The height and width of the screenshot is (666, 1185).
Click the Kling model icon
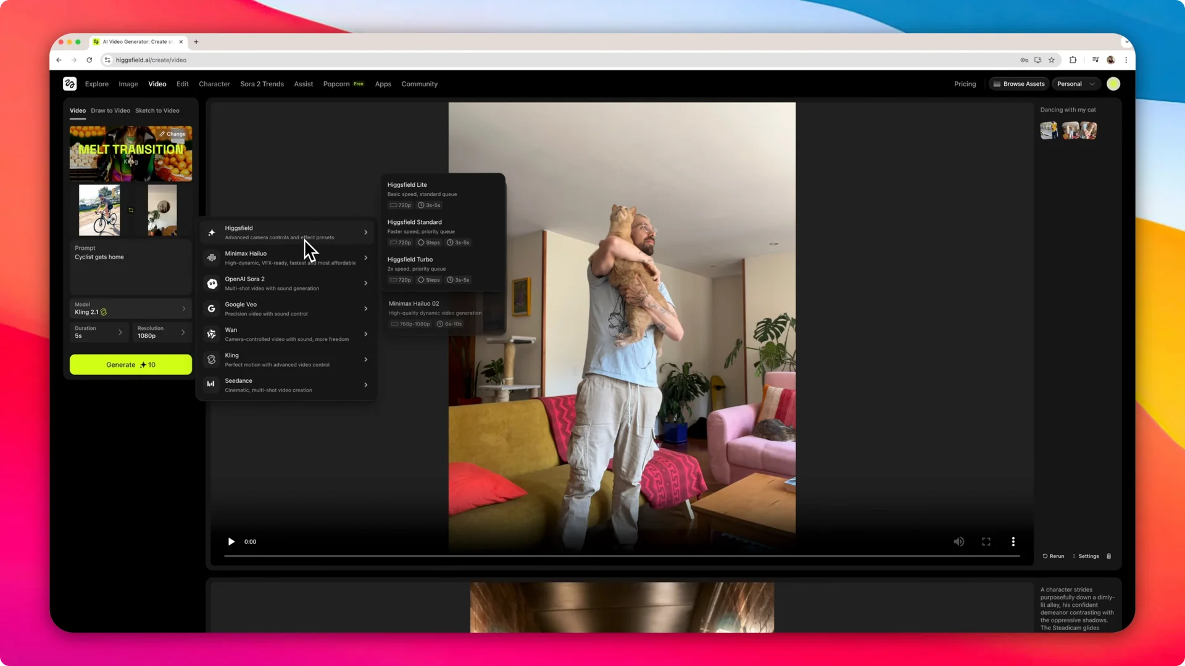[211, 360]
